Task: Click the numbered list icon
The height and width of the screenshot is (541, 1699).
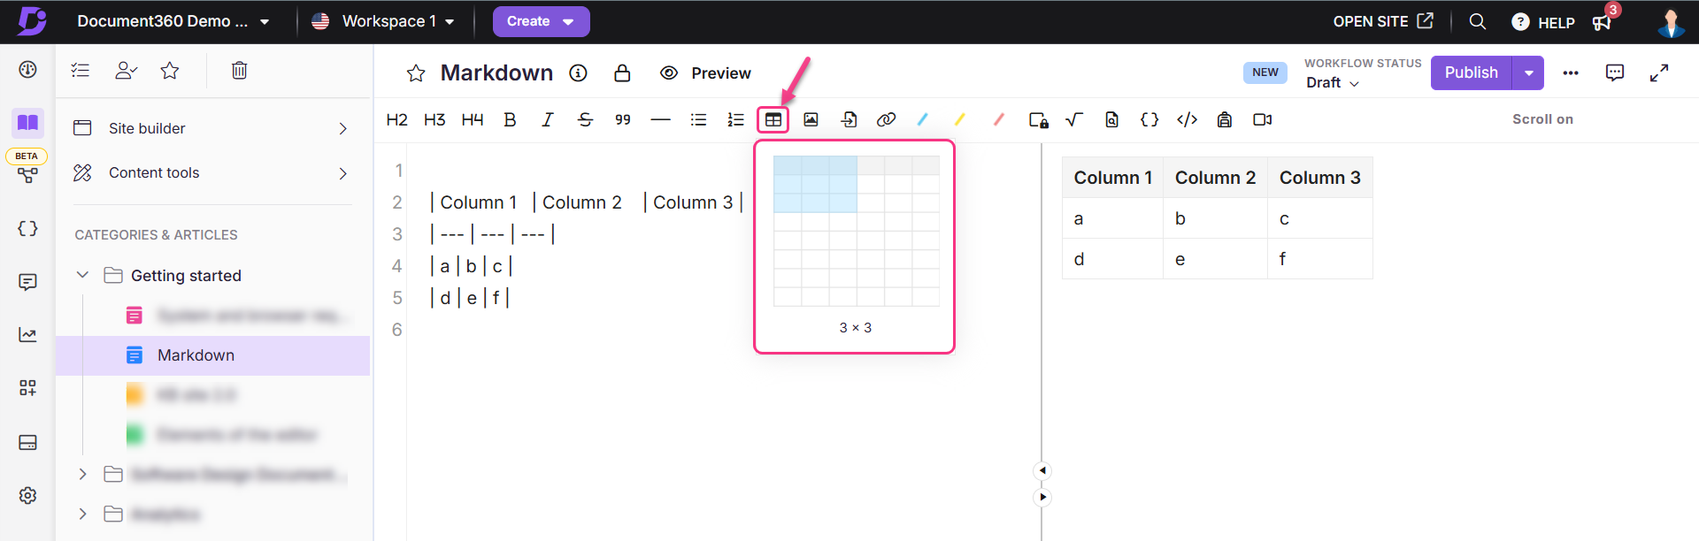Action: point(735,120)
